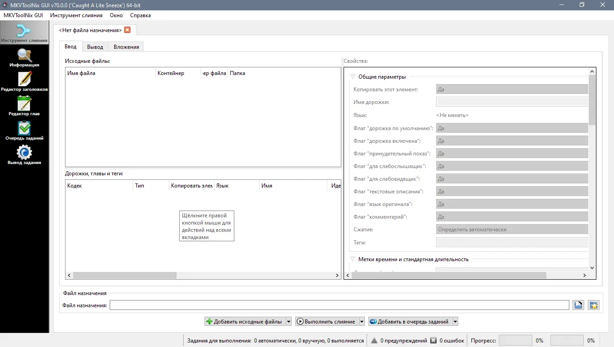The image size is (614, 347).
Task: Collapse the Общие параметры section
Action: pos(353,77)
